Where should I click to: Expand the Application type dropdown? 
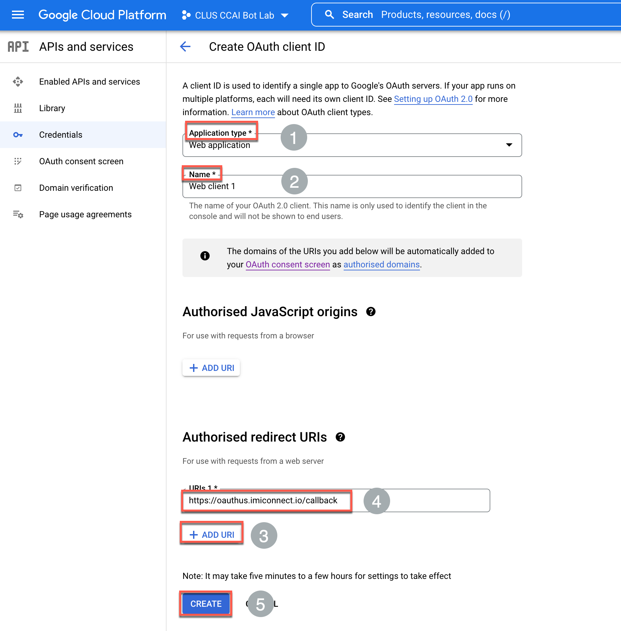pyautogui.click(x=352, y=145)
